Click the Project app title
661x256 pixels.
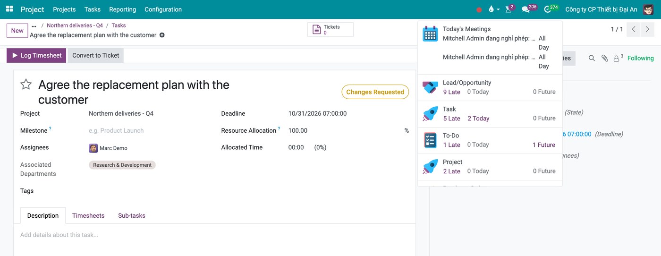pos(33,9)
